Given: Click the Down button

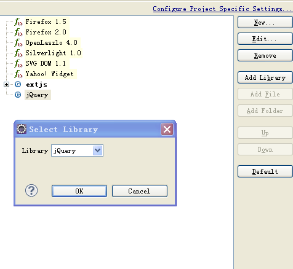Looking at the screenshot, I should pyautogui.click(x=265, y=149).
